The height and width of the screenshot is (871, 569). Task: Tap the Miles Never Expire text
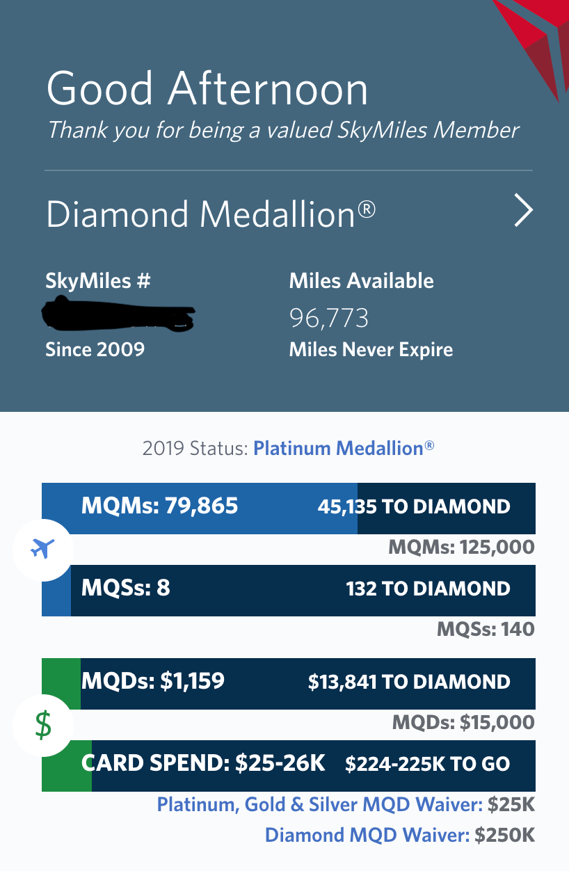(371, 349)
